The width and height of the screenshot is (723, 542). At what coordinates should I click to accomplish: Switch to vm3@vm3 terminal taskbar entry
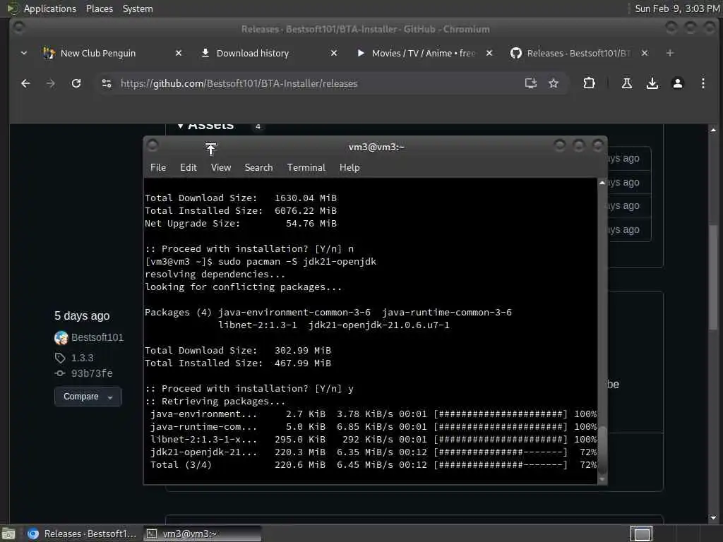point(202,534)
